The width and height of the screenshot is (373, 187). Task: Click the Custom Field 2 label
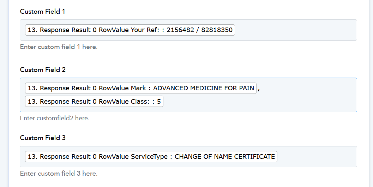tap(43, 70)
